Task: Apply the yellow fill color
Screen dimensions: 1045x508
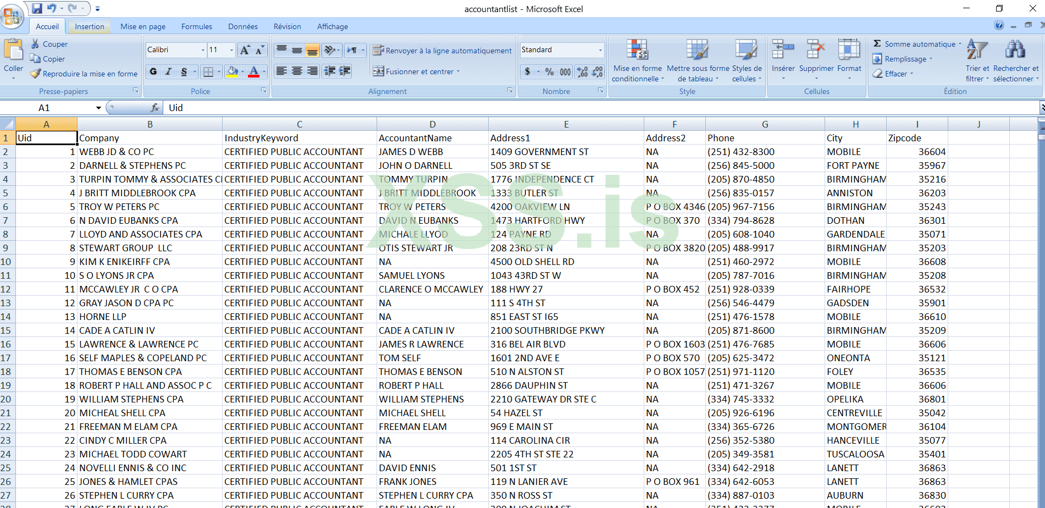Action: tap(233, 71)
